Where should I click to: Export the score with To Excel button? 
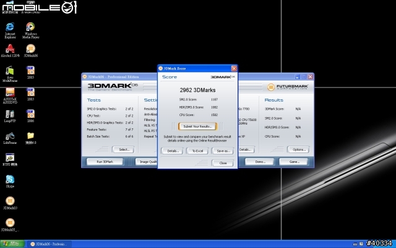(x=197, y=151)
